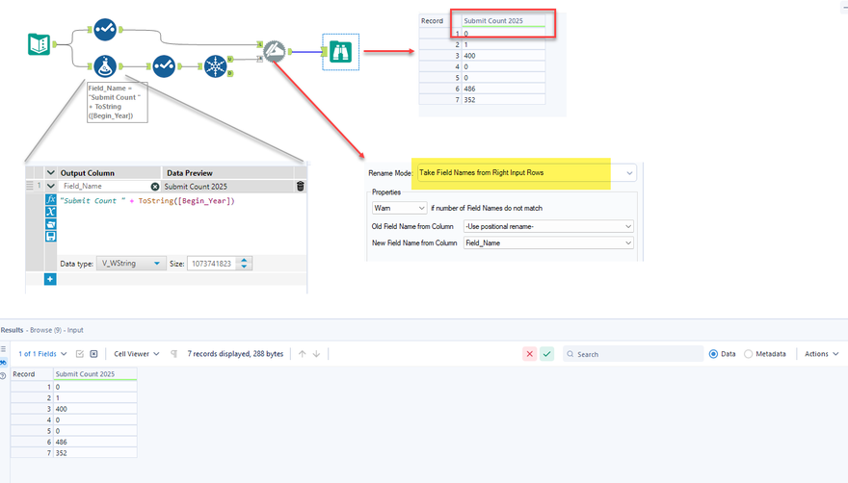
Task: Open saved expressions folder icon
Action: click(x=50, y=224)
